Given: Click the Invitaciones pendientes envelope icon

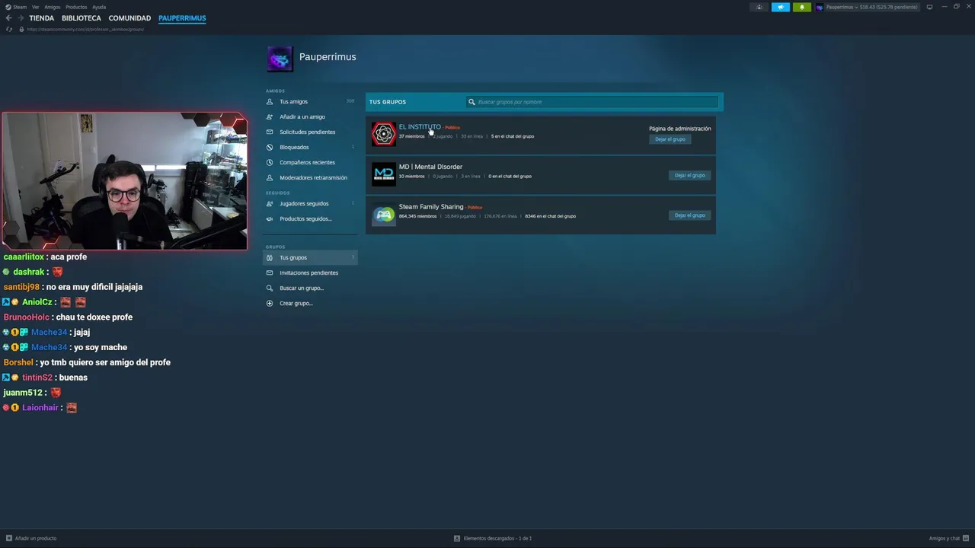Looking at the screenshot, I should (270, 272).
